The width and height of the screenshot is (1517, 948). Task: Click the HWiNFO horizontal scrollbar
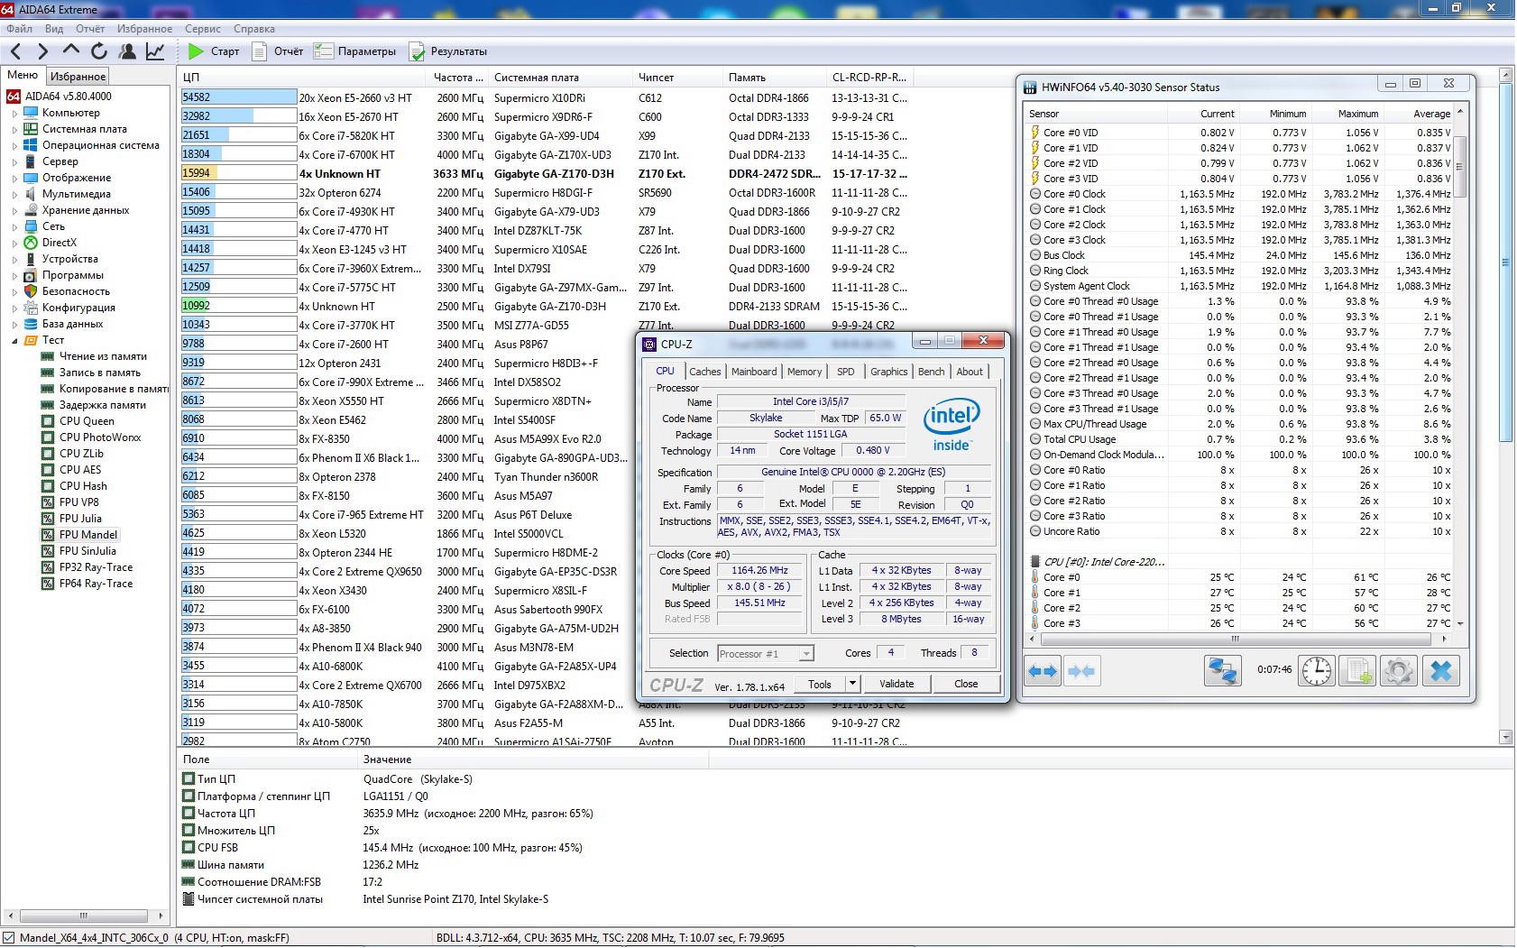1236,639
